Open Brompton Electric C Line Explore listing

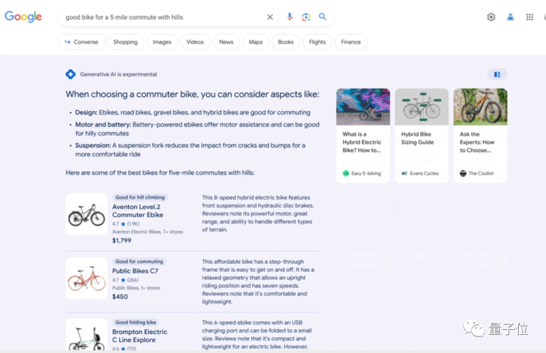pos(140,336)
